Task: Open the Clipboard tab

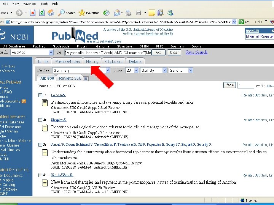Action: point(113,61)
